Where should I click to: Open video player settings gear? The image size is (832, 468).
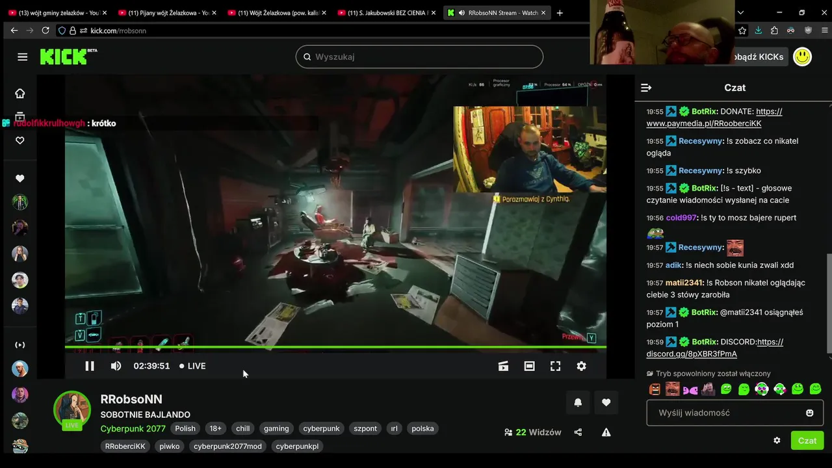(582, 366)
